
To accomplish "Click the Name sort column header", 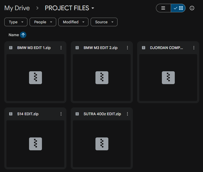I will tap(14, 35).
